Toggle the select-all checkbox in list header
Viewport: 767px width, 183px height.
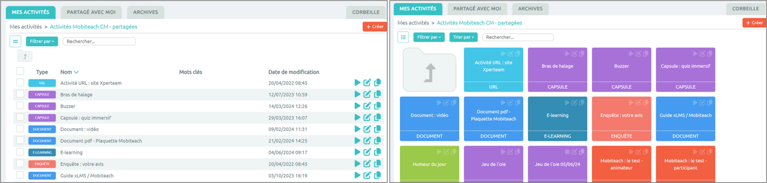click(20, 71)
